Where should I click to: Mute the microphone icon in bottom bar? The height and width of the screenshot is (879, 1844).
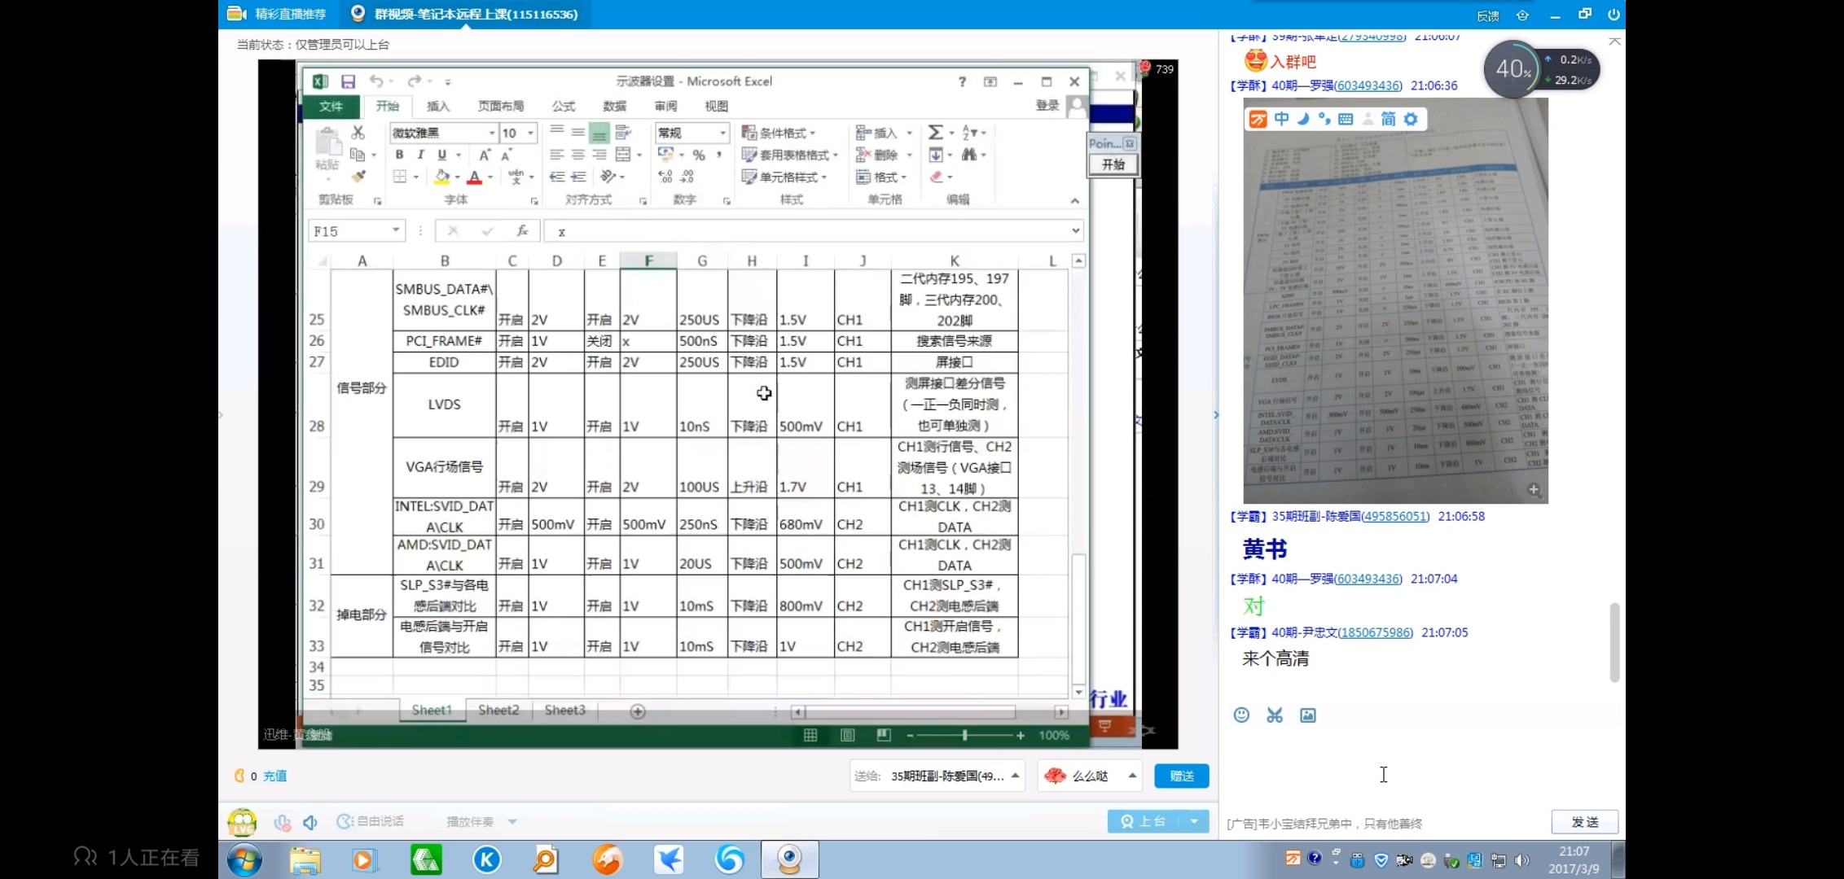point(282,822)
